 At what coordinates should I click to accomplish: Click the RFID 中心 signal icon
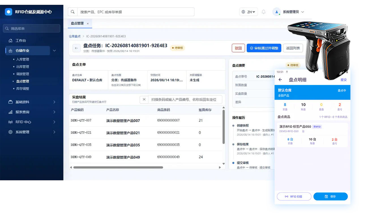(10, 122)
